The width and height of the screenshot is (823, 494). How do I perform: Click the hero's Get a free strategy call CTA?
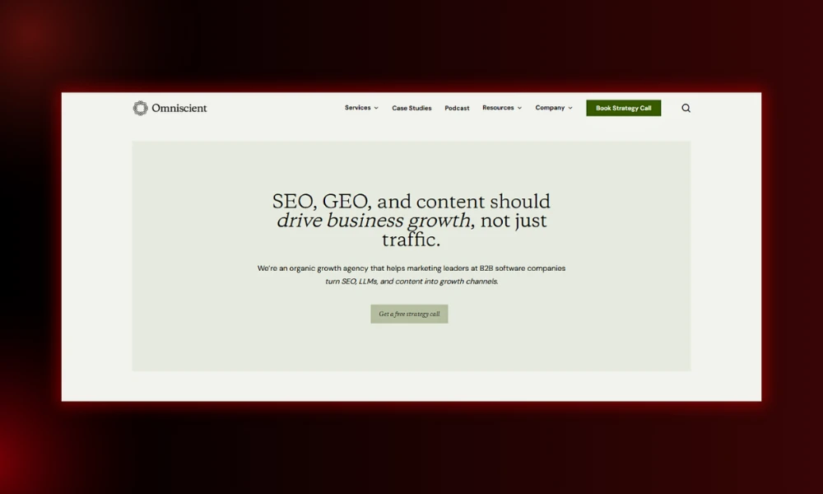409,314
